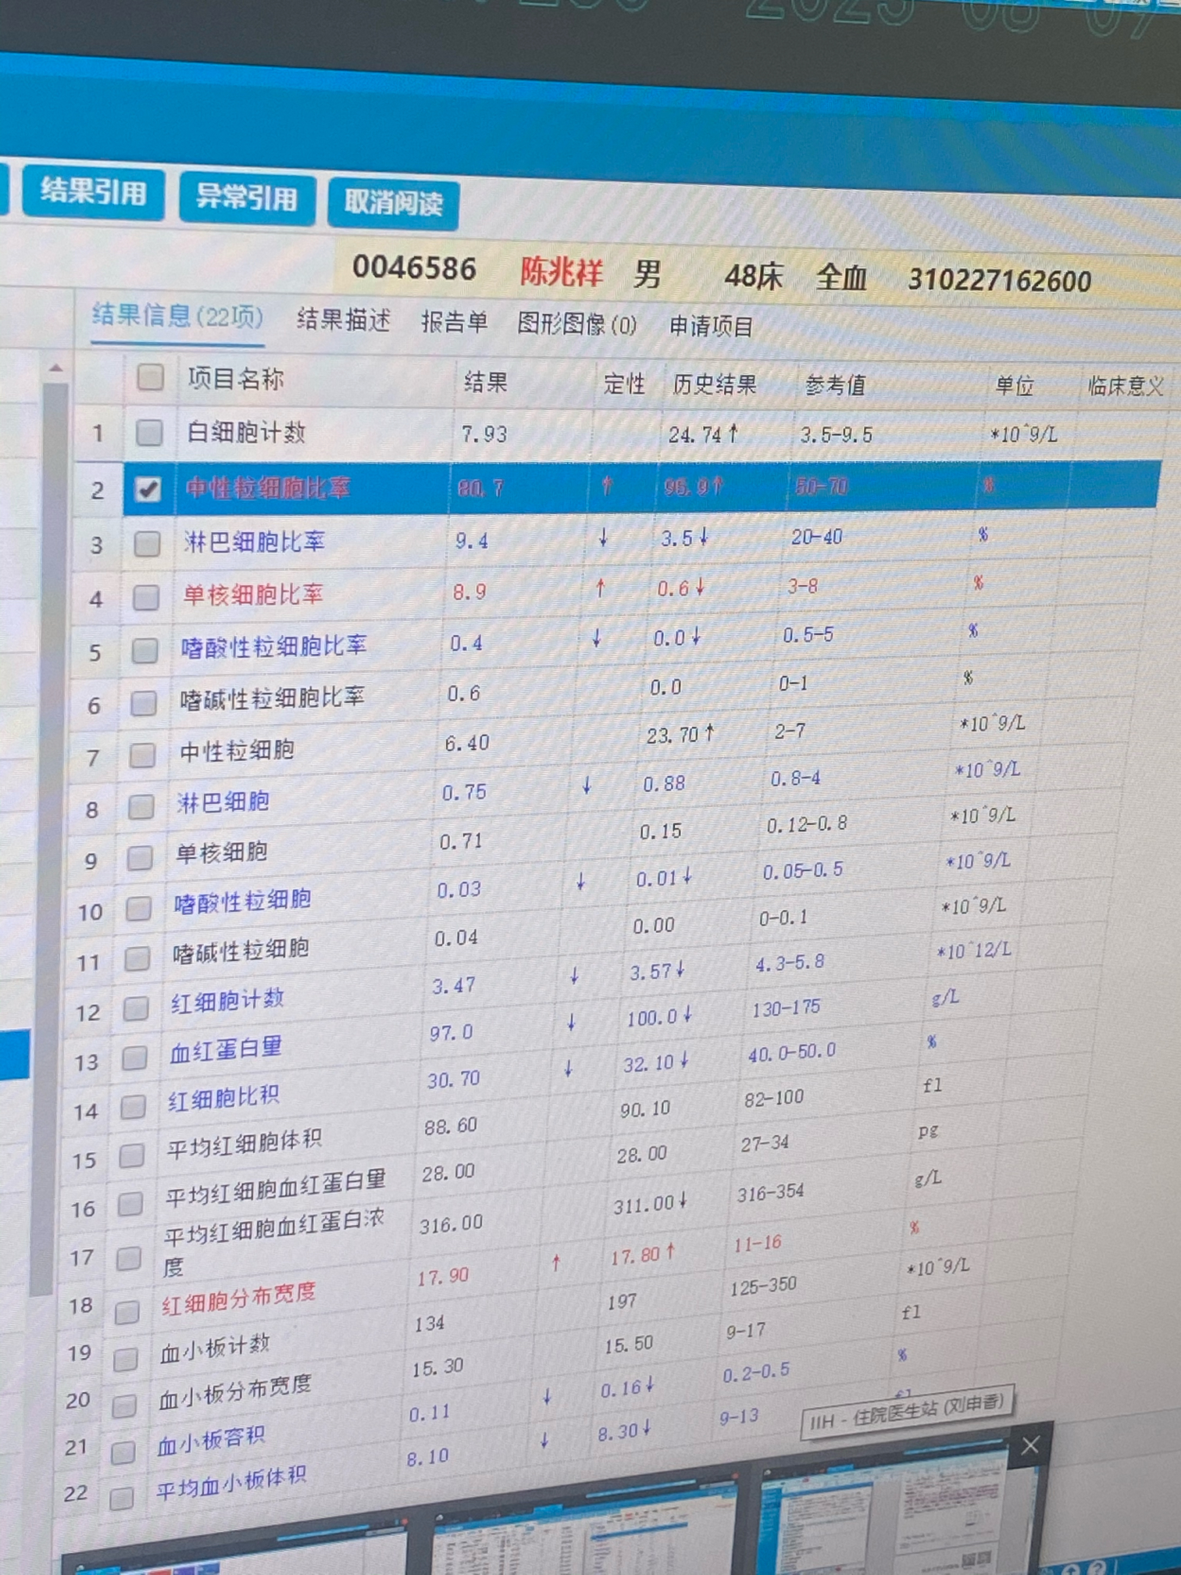Viewport: 1181px width, 1575px height.
Task: Uncheck the 中性粒细胞比率 row checkbox
Action: pos(148,489)
